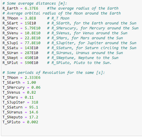Select the value 3.8E8
Screen dimensions: 142x139
(x=30, y=18)
